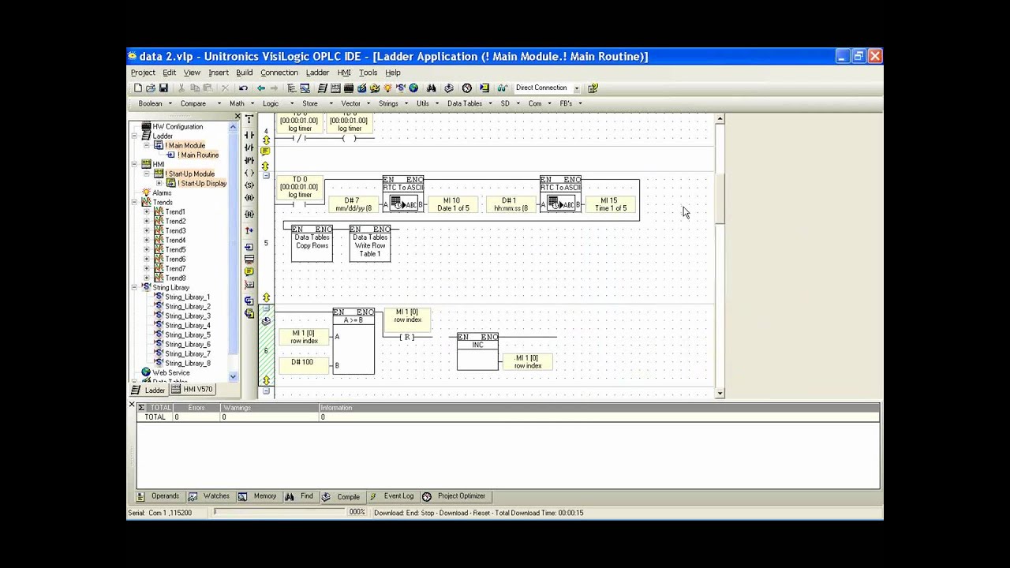Image resolution: width=1010 pixels, height=568 pixels.
Task: Click the globe icon in the toolbar
Action: [413, 88]
